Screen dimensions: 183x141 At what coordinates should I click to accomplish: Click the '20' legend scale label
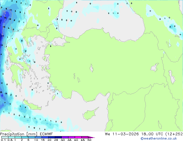point(49,140)
